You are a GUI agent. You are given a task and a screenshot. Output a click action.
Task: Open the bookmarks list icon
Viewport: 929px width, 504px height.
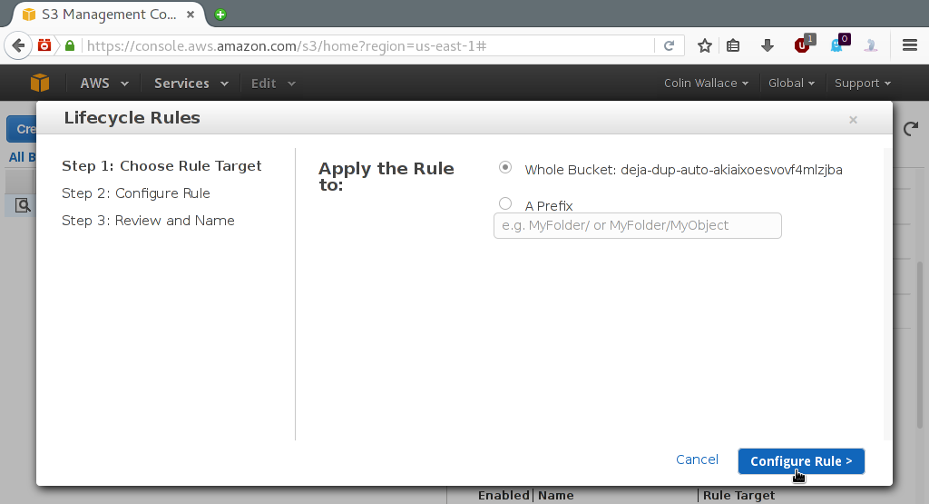733,45
